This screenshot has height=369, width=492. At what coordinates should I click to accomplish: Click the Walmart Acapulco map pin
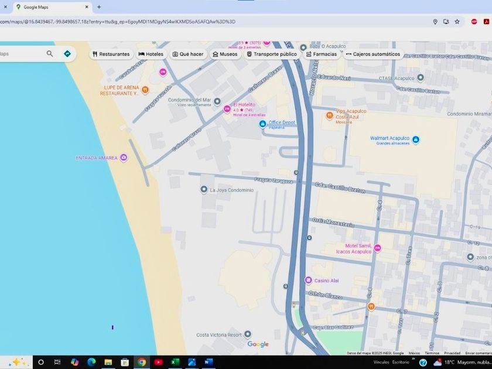coord(415,139)
